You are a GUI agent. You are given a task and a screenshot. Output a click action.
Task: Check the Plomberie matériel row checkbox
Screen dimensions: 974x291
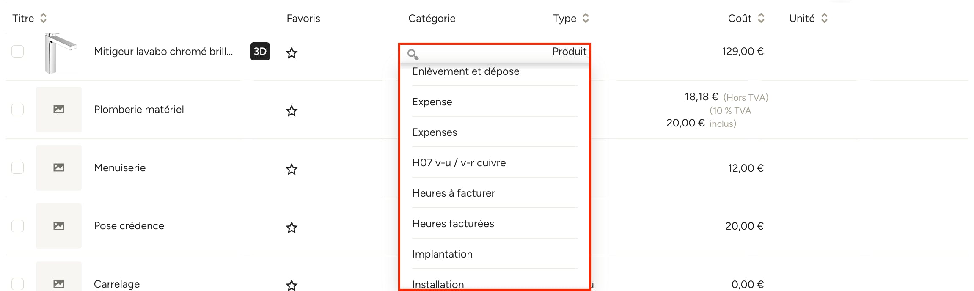17,110
